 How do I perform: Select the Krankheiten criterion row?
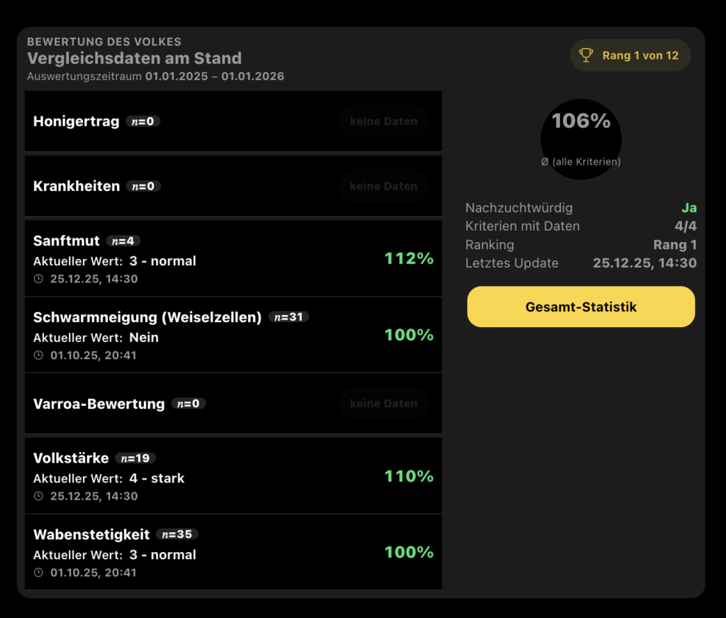pyautogui.click(x=233, y=187)
